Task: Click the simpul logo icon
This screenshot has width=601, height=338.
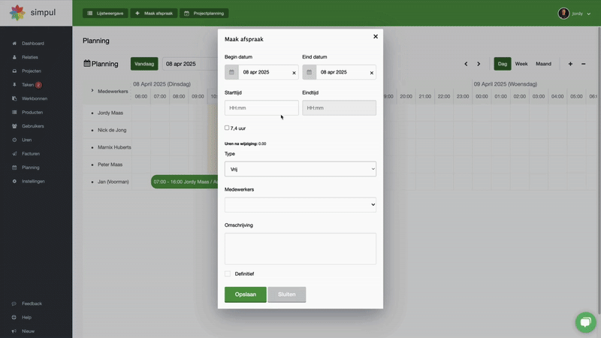Action: pos(17,13)
